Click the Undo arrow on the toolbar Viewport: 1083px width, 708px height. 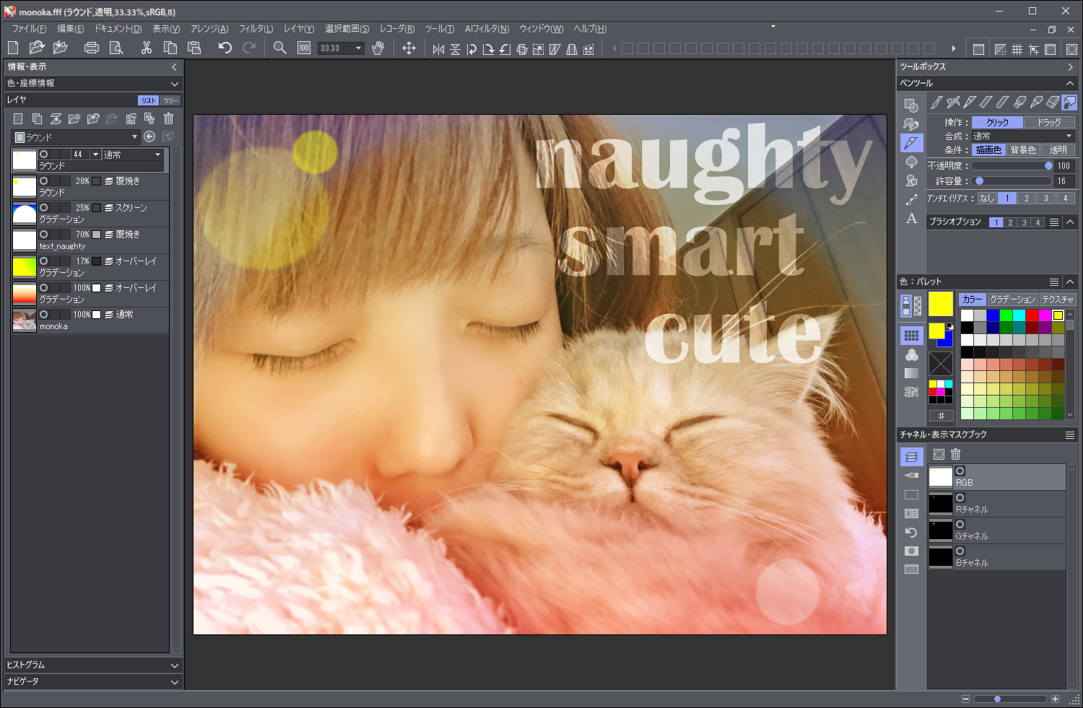[225, 48]
